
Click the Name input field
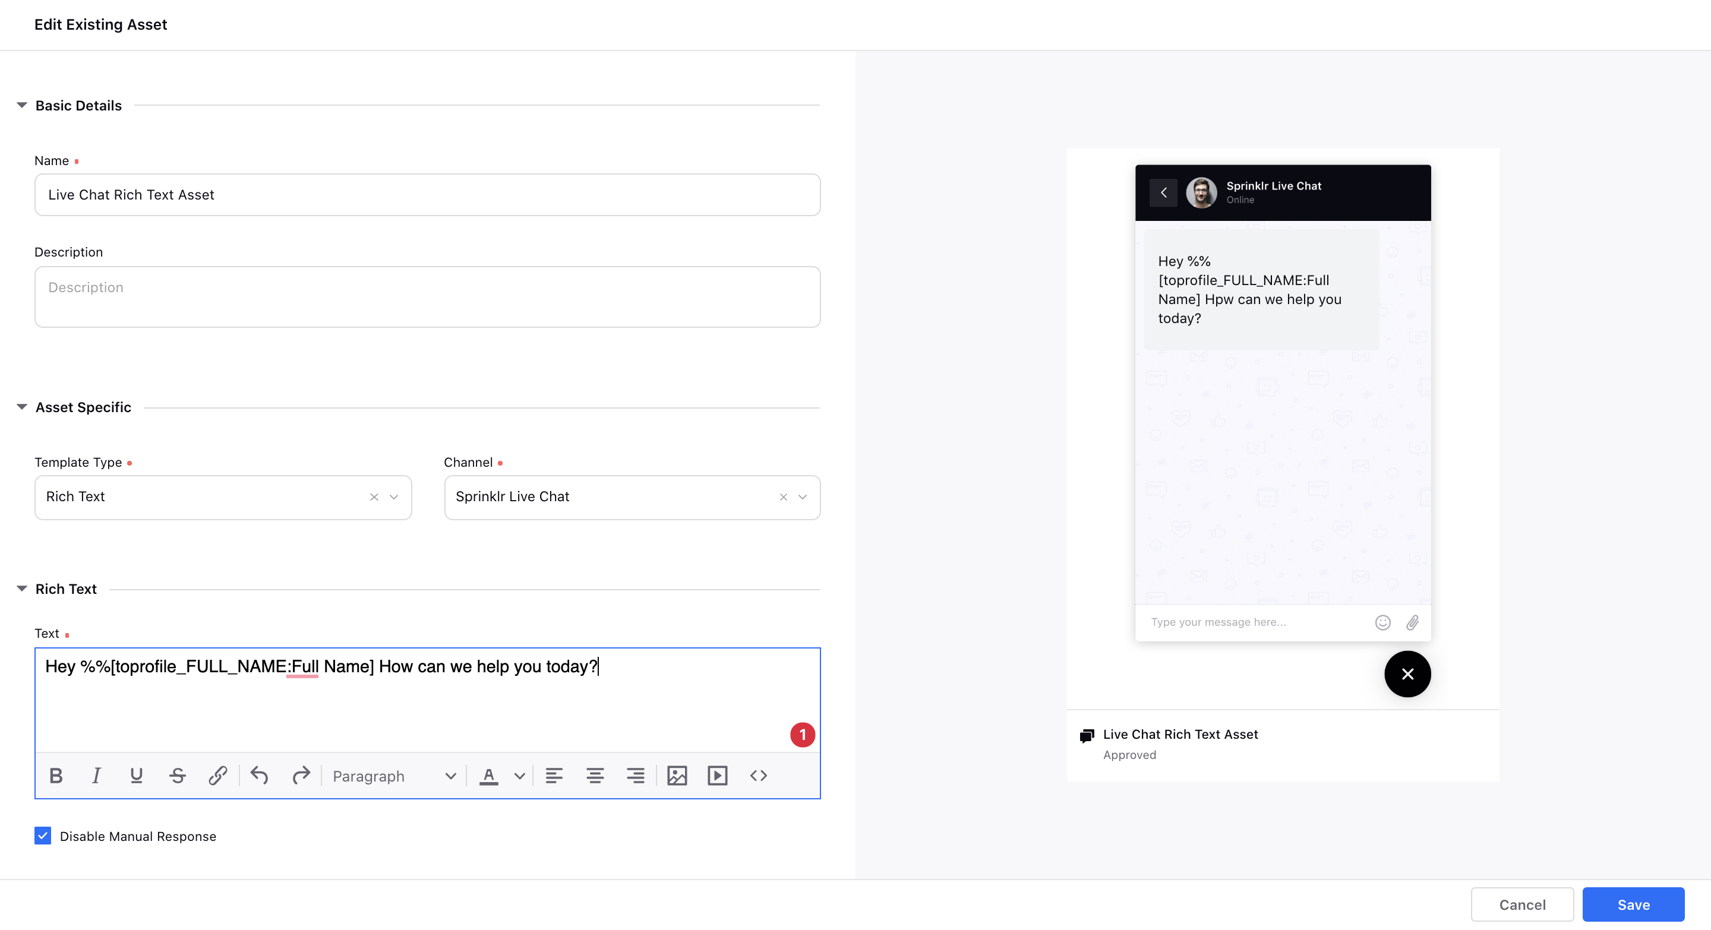427,195
